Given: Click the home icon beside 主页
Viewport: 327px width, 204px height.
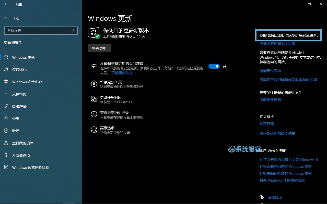Looking at the screenshot, I should (6, 19).
